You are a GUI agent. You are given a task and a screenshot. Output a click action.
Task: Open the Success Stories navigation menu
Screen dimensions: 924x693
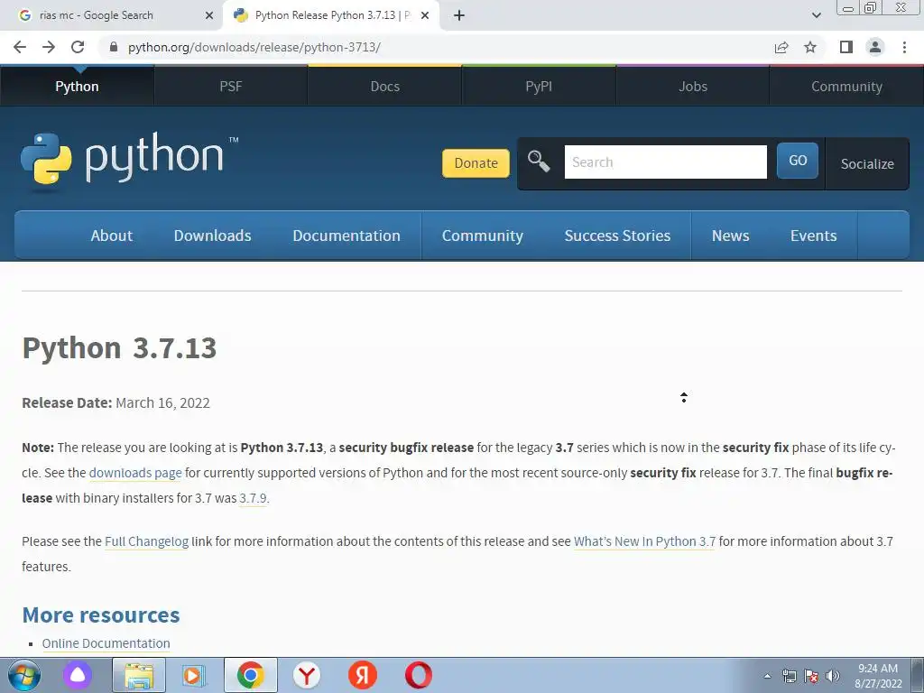[x=617, y=236]
